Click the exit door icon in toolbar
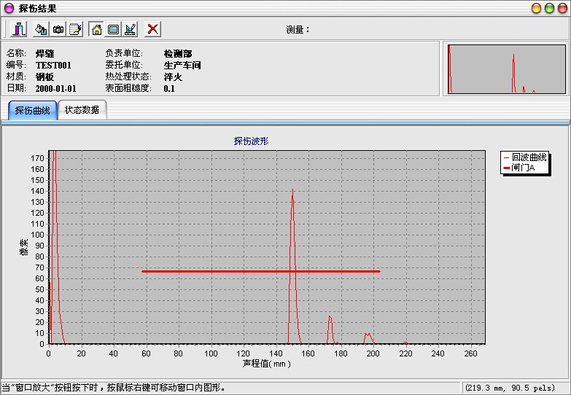 (x=20, y=29)
